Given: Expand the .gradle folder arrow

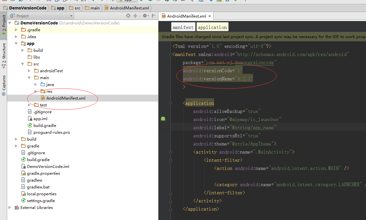Looking at the screenshot, I should (x=16, y=30).
